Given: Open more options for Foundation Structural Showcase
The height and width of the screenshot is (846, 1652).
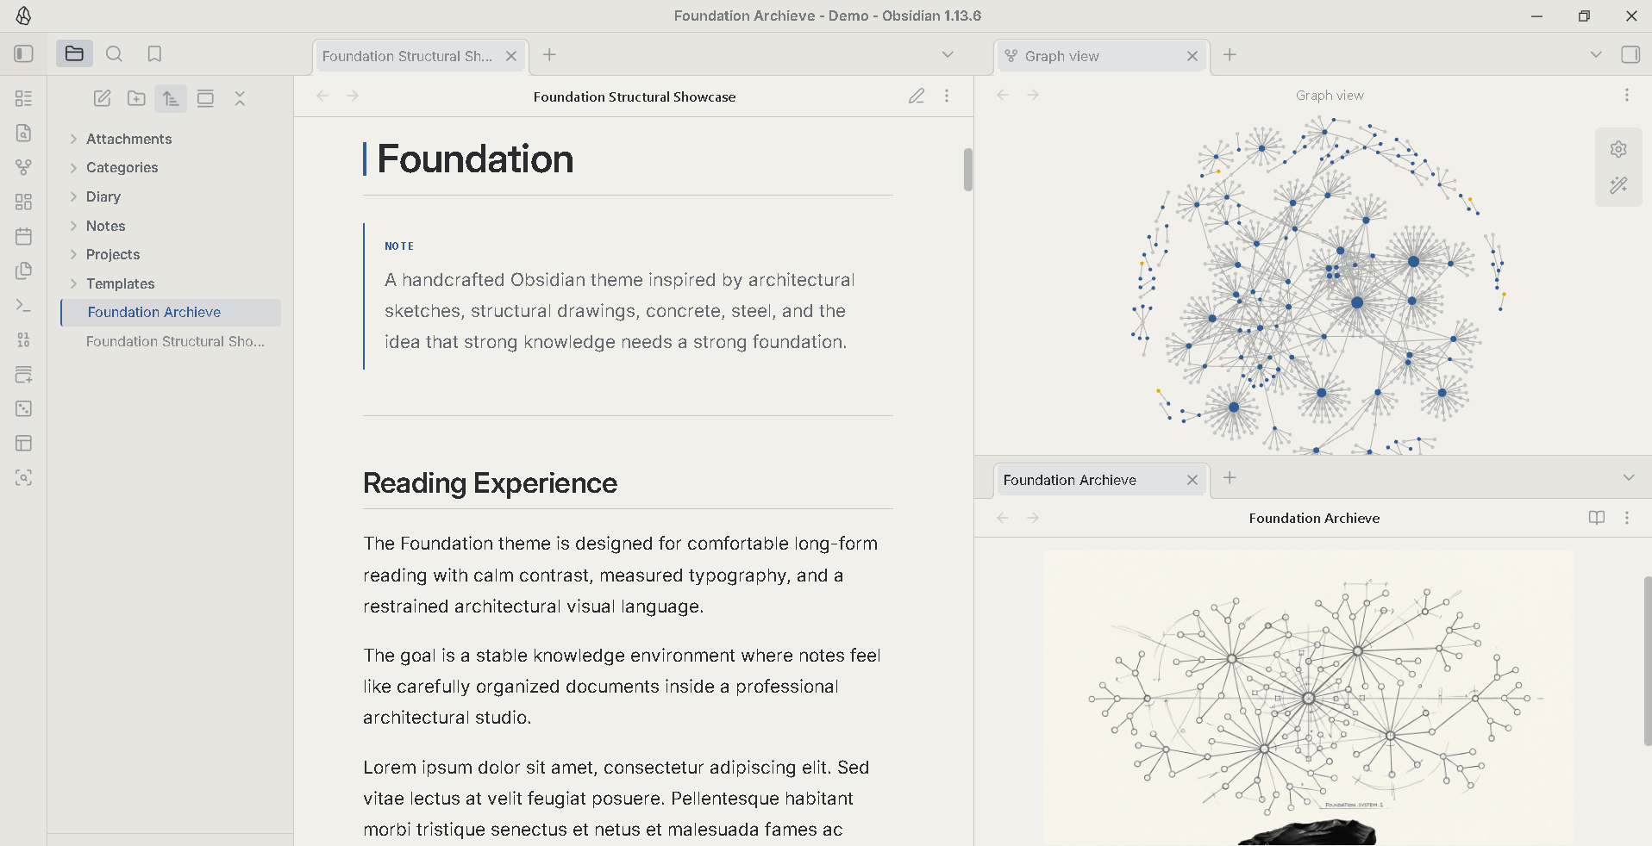Looking at the screenshot, I should [947, 96].
